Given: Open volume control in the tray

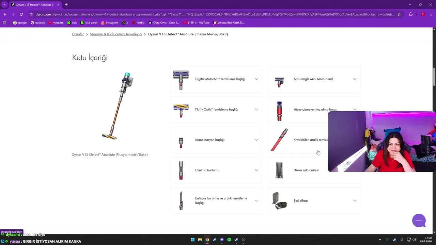Looking at the screenshot, I should pos(414,240).
